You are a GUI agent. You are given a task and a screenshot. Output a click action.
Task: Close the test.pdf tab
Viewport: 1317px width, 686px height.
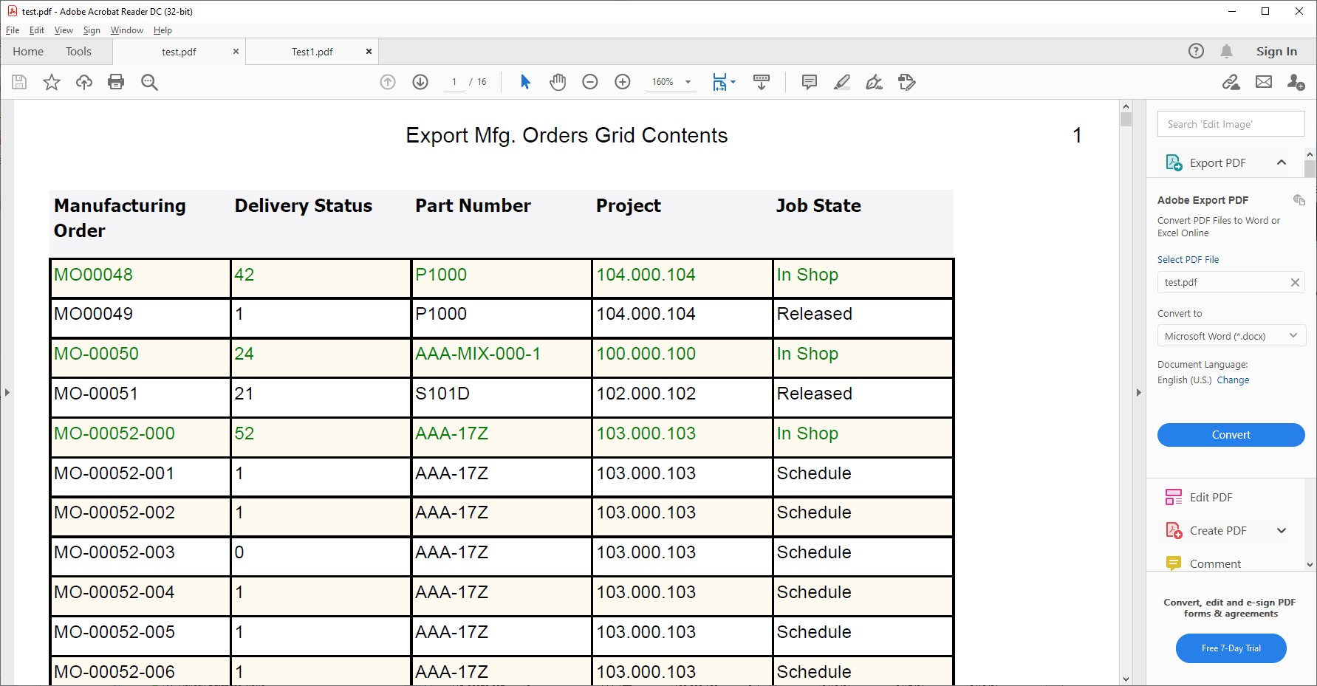coord(236,52)
